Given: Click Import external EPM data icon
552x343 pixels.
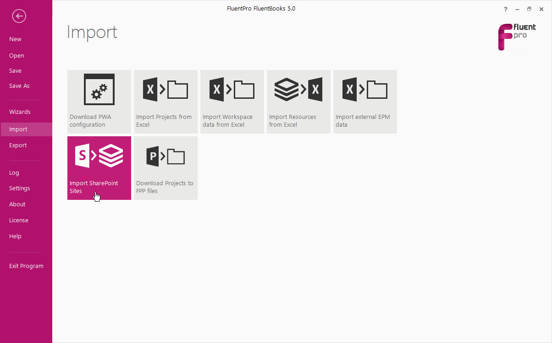Looking at the screenshot, I should pyautogui.click(x=365, y=89).
